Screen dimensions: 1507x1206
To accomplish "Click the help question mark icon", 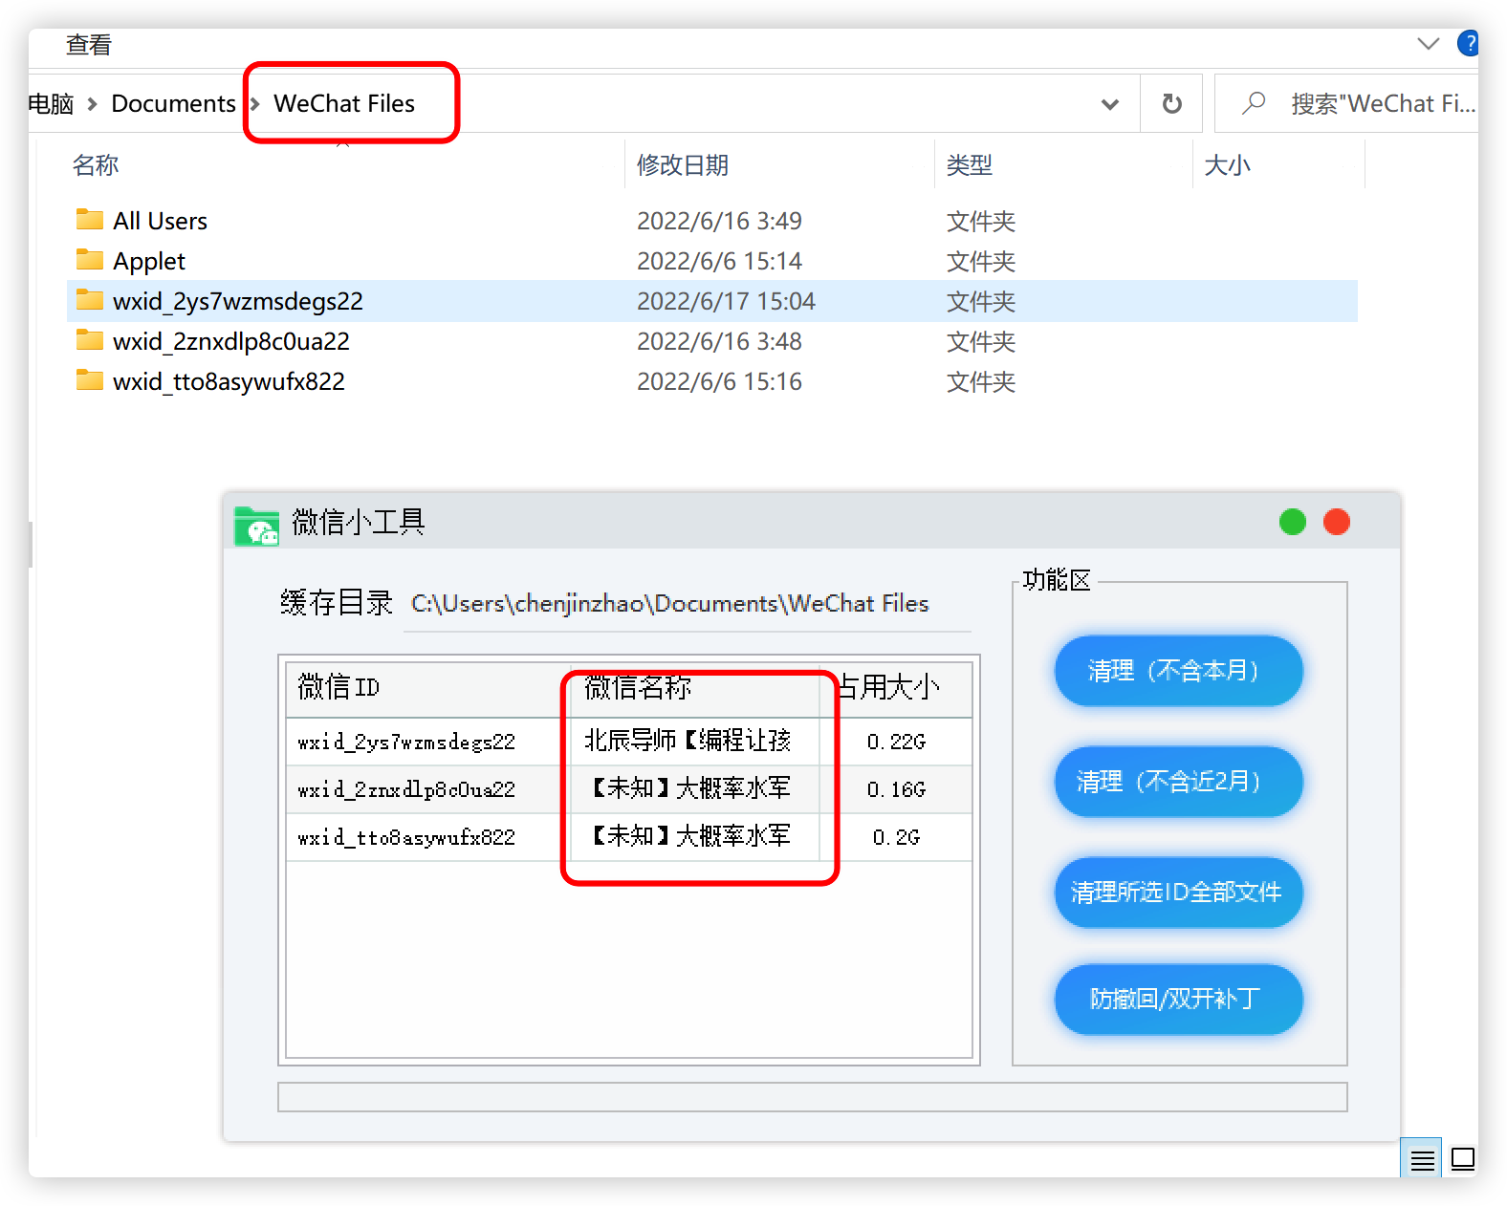I will pos(1468,43).
